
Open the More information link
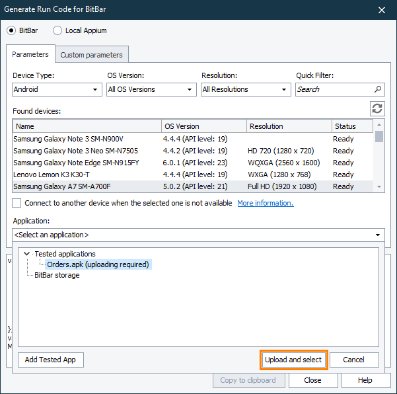pos(265,203)
